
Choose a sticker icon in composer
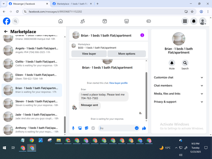86,128
